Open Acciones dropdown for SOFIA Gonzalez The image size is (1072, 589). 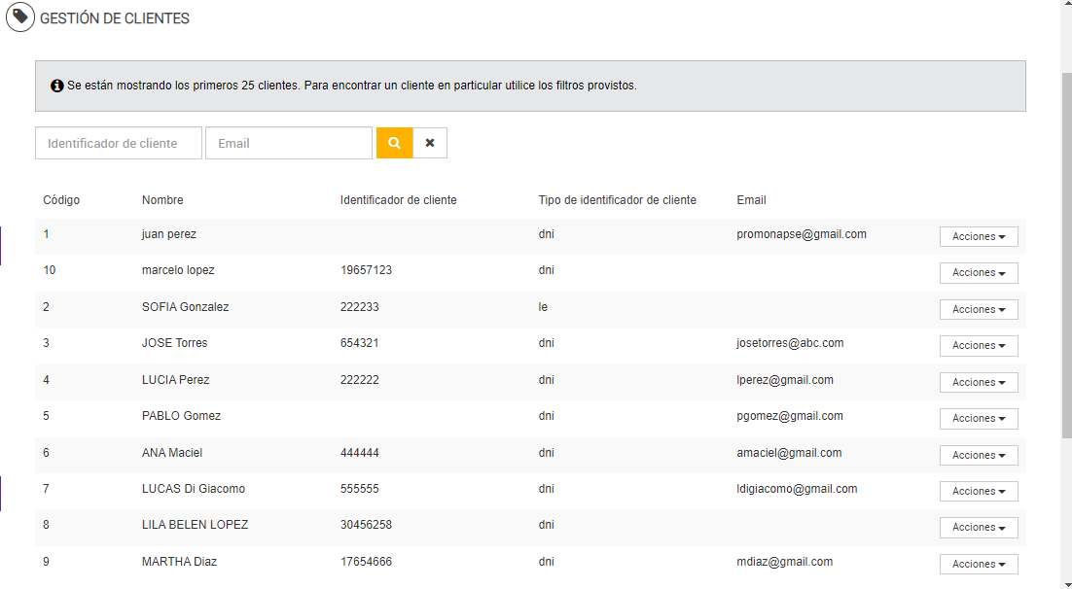[x=979, y=310]
